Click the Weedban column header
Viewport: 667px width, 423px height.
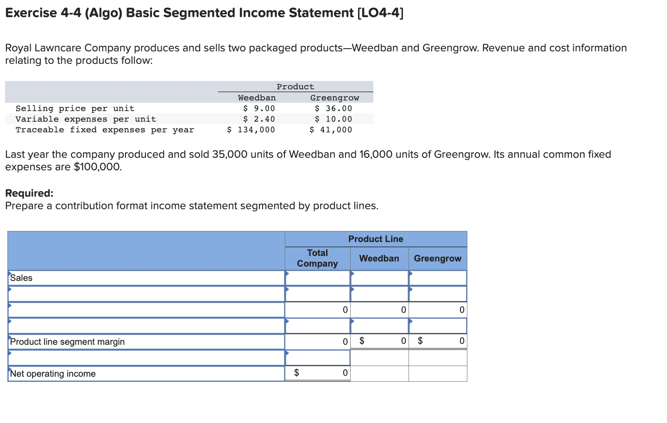pos(379,258)
